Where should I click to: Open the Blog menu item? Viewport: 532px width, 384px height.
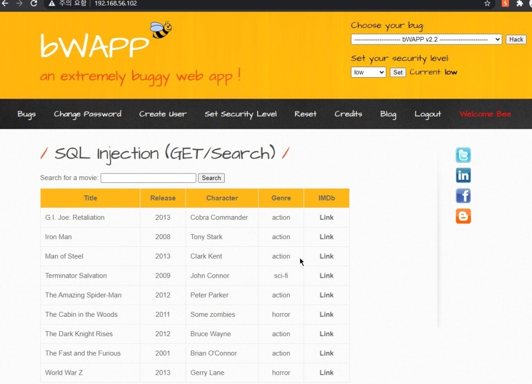click(x=388, y=114)
